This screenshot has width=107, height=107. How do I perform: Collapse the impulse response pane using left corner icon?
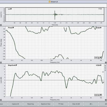pyautogui.click(x=1, y=25)
